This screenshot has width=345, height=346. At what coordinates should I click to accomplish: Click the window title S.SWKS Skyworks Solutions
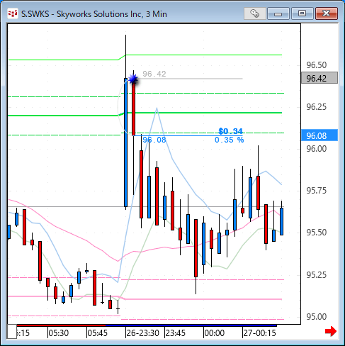[94, 14]
